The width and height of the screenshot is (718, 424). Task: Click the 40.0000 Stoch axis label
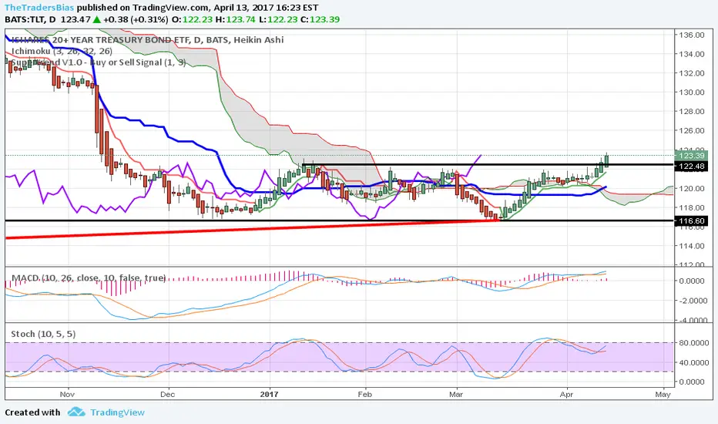pos(694,362)
